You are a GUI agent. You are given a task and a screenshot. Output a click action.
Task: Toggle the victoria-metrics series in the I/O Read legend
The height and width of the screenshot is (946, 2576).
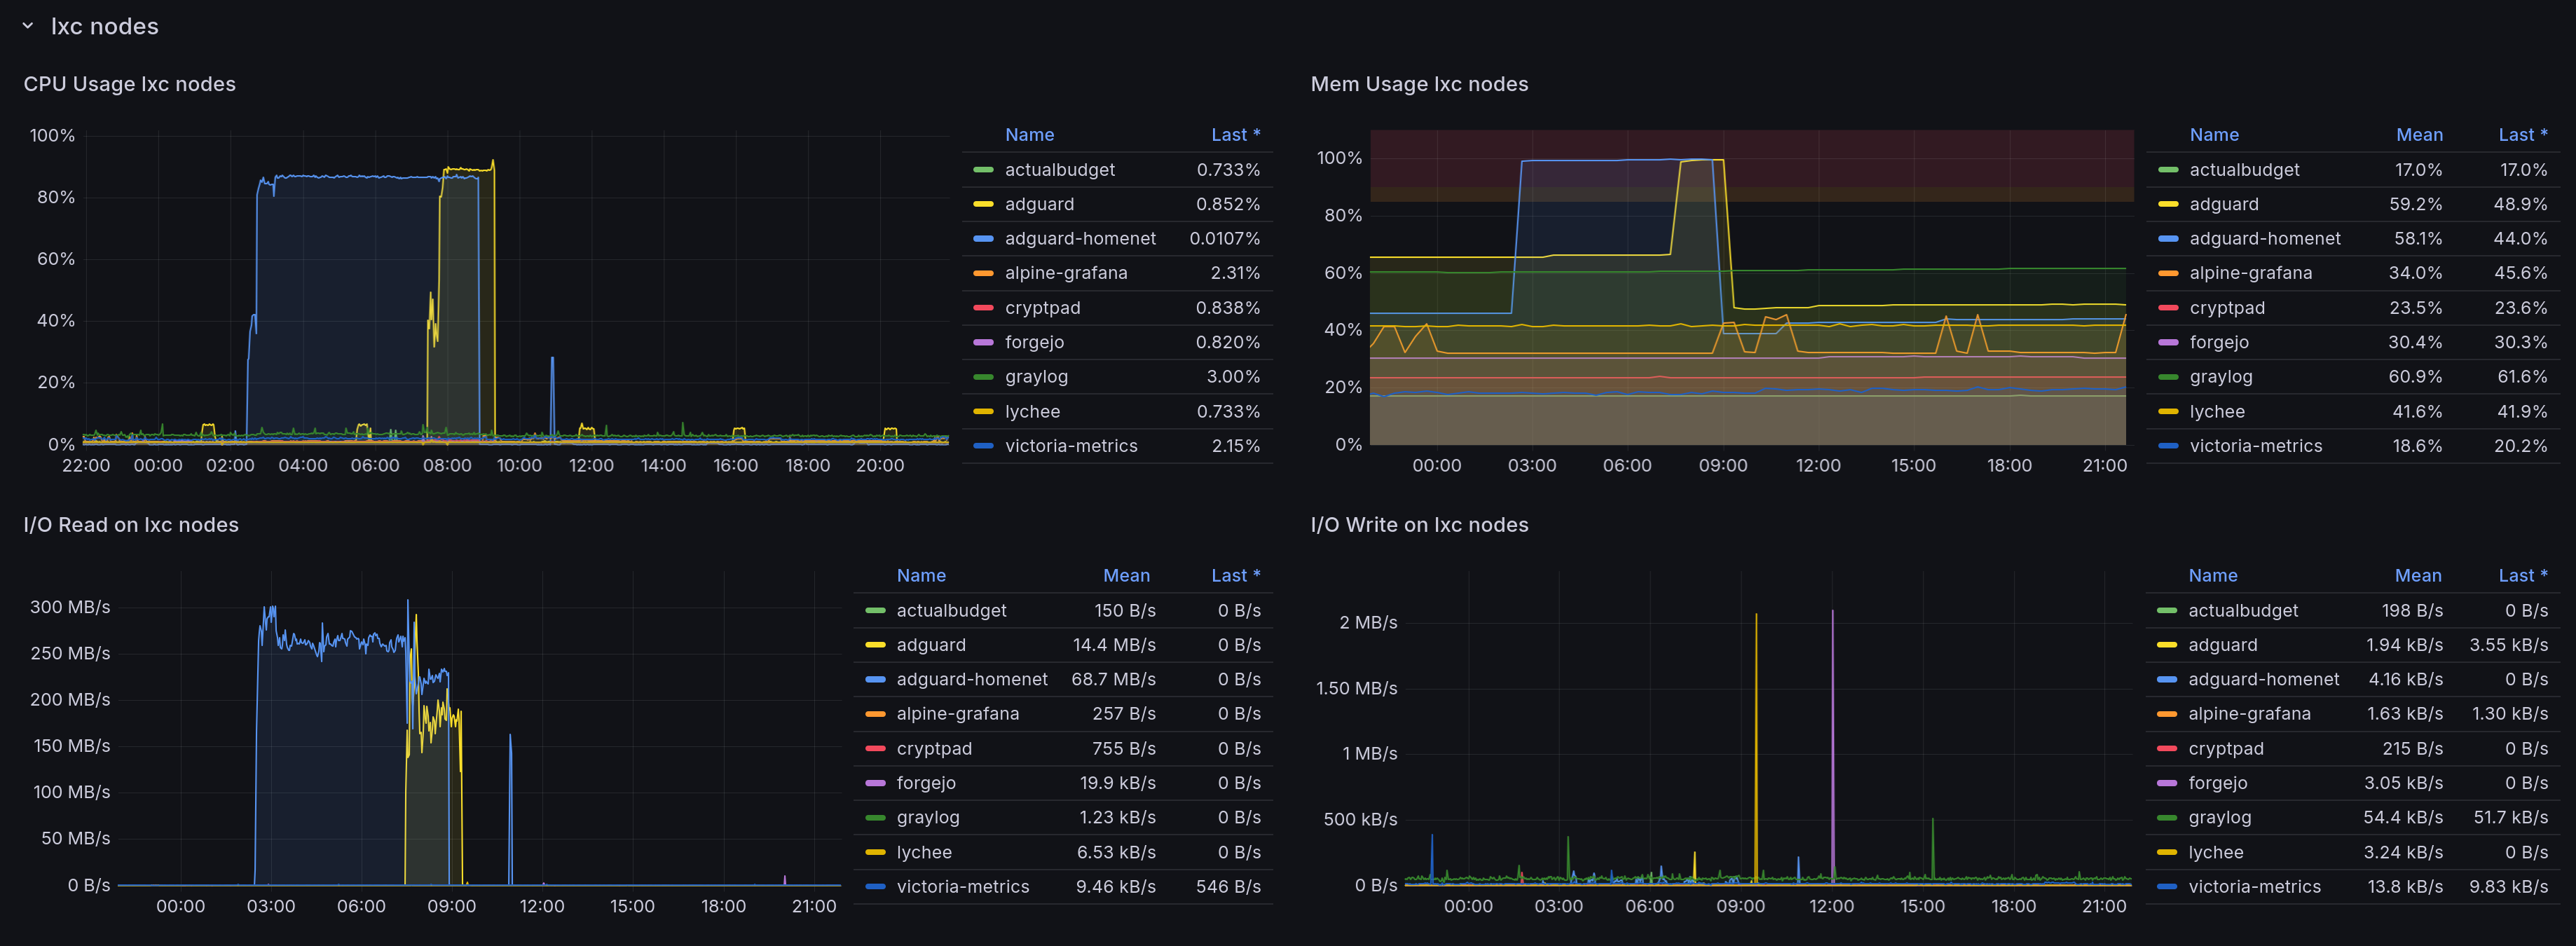(962, 887)
